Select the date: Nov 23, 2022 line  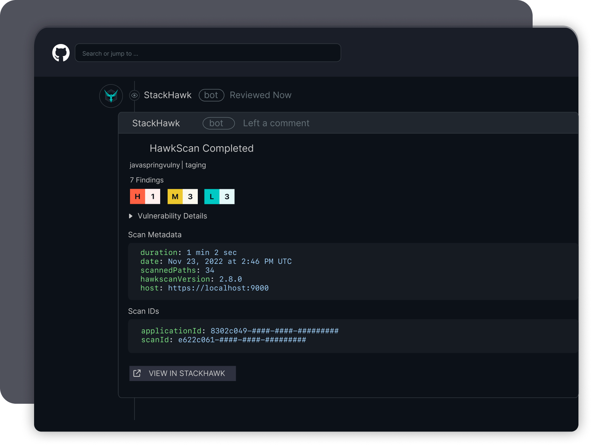point(216,261)
